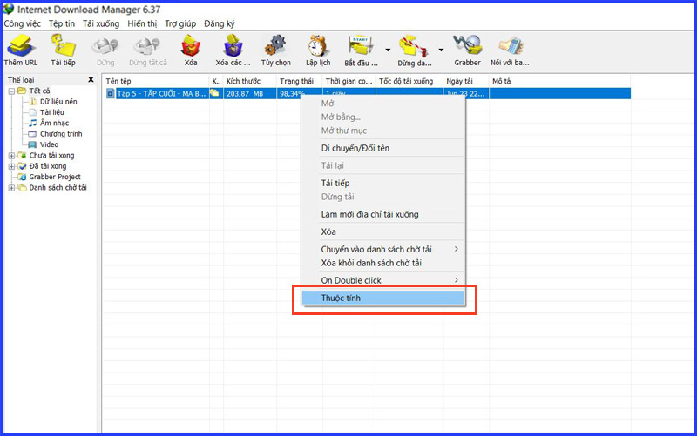Choose Tải tiếp in context menu
Image resolution: width=697 pixels, height=436 pixels.
point(382,183)
